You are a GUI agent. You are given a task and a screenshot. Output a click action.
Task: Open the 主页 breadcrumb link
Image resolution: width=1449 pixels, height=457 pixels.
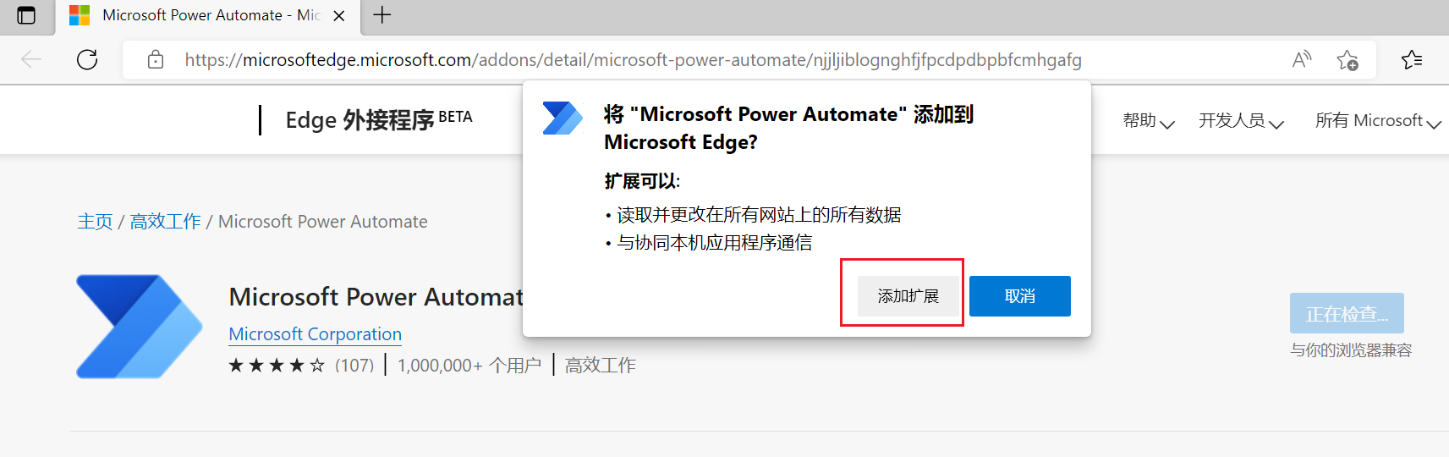click(x=95, y=222)
